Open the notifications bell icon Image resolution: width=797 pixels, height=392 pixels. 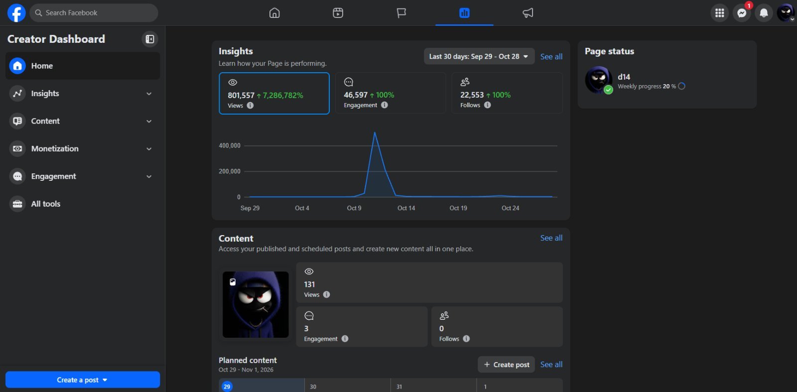pos(764,13)
